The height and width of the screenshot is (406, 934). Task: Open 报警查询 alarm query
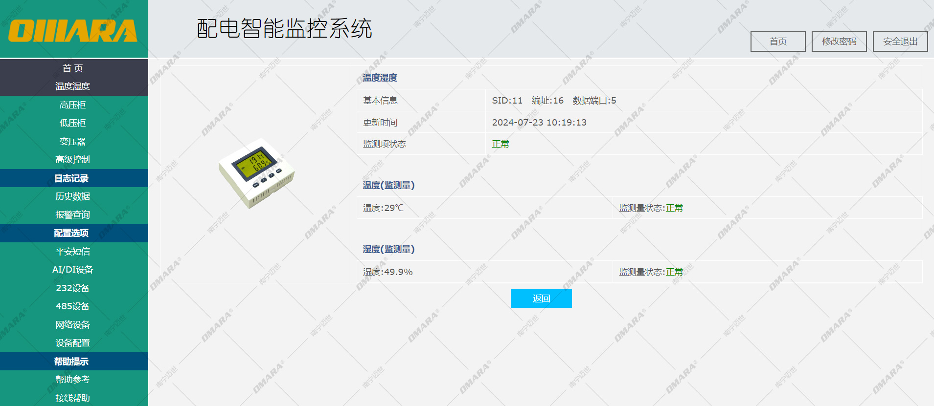[x=72, y=215]
